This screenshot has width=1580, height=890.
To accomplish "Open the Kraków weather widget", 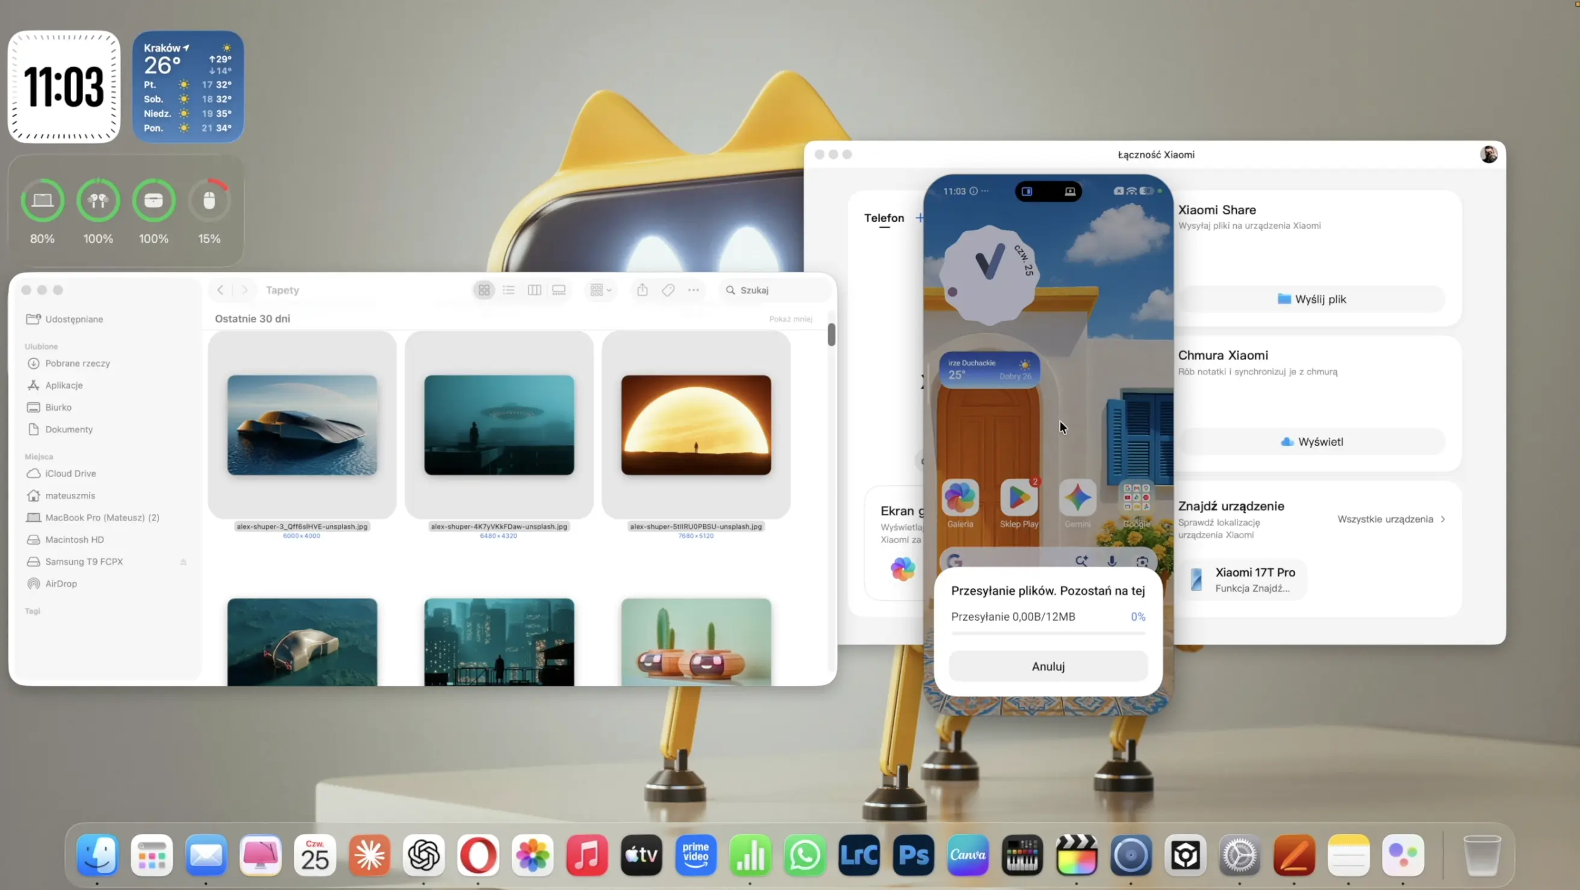I will coord(188,87).
